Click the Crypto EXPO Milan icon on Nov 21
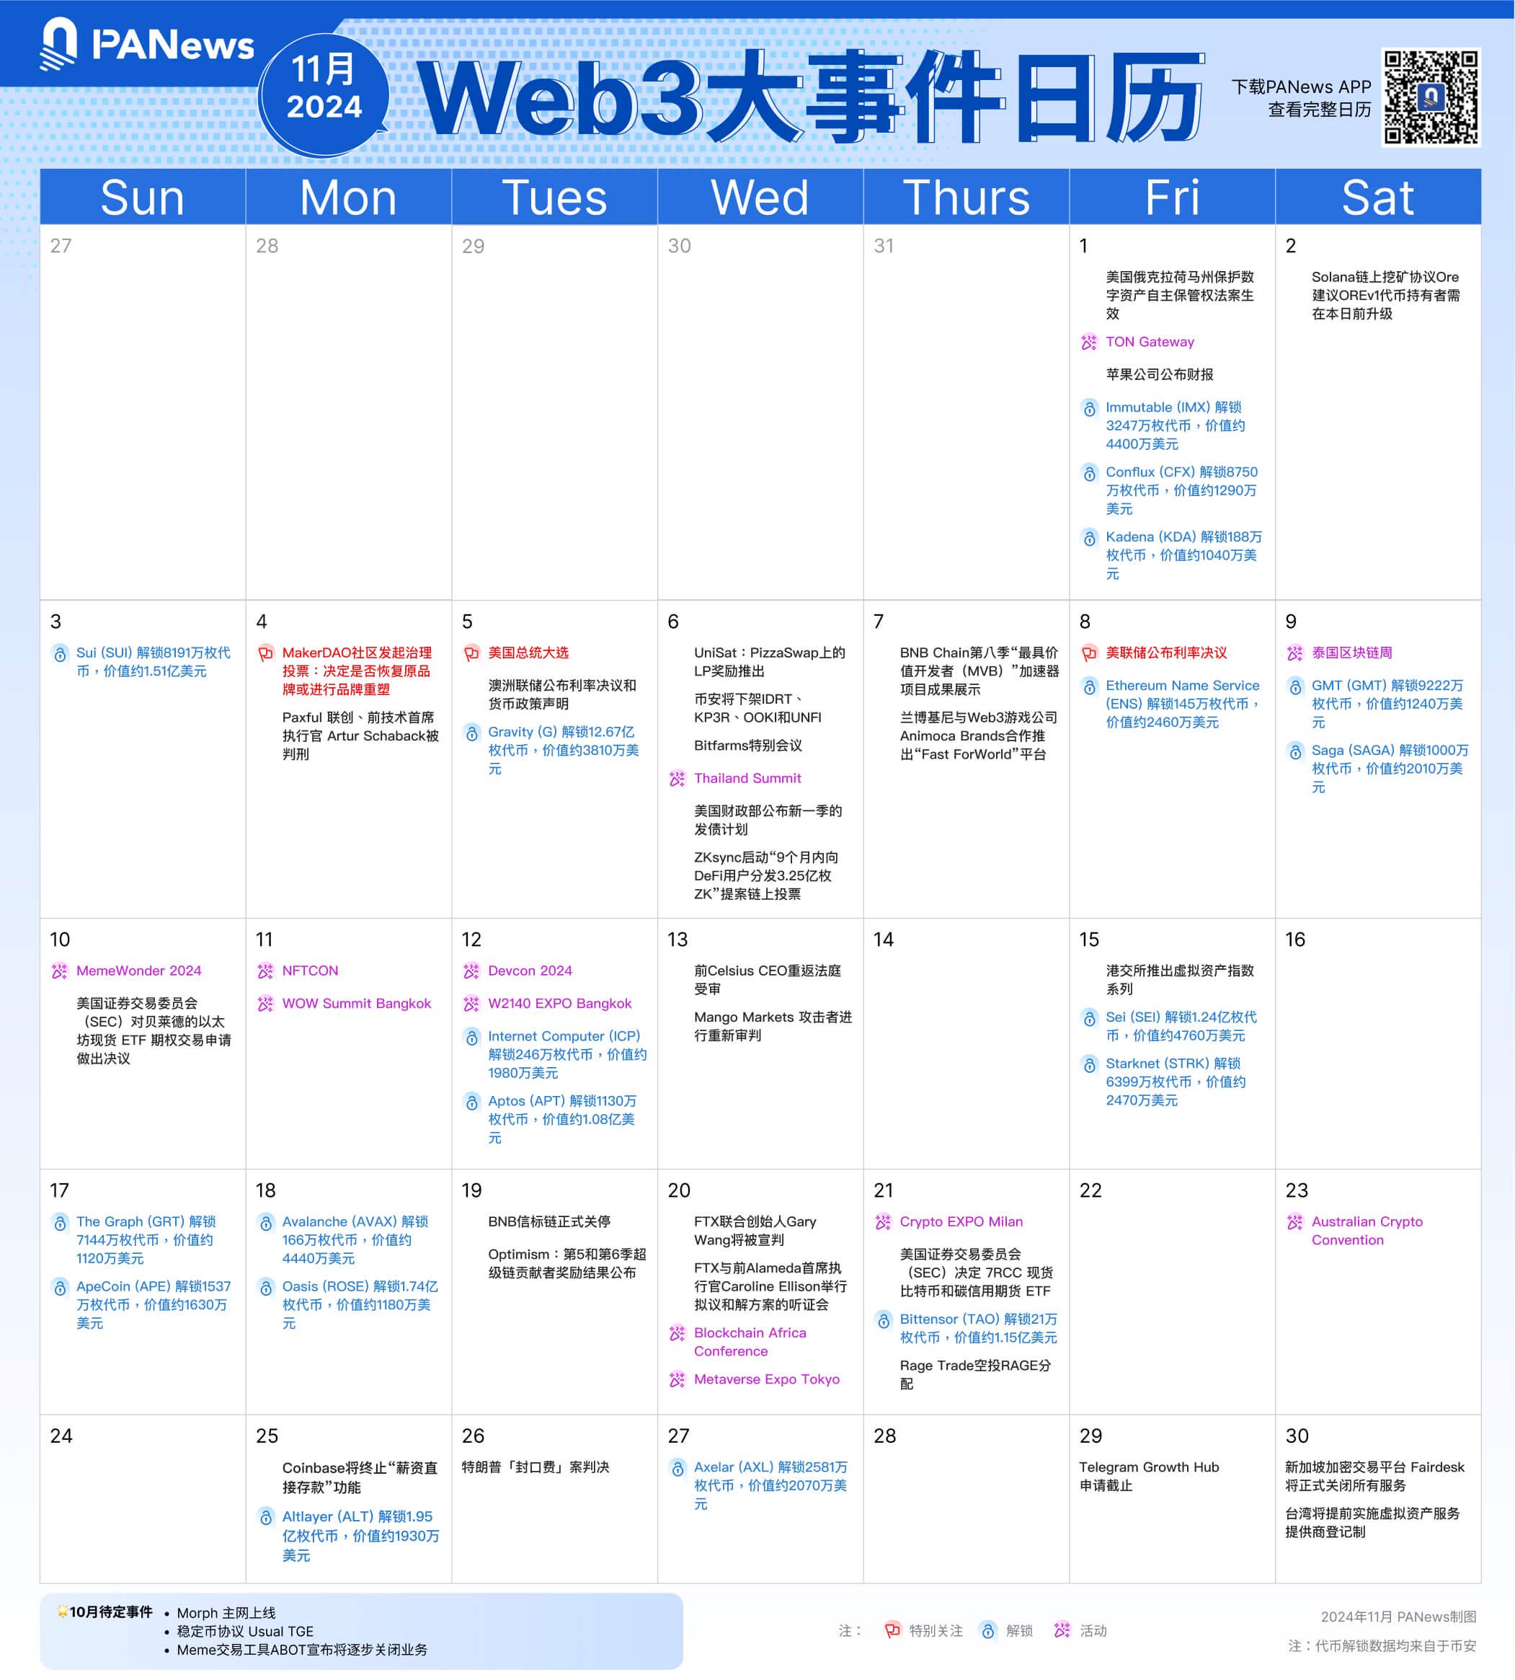 pos(889,1219)
